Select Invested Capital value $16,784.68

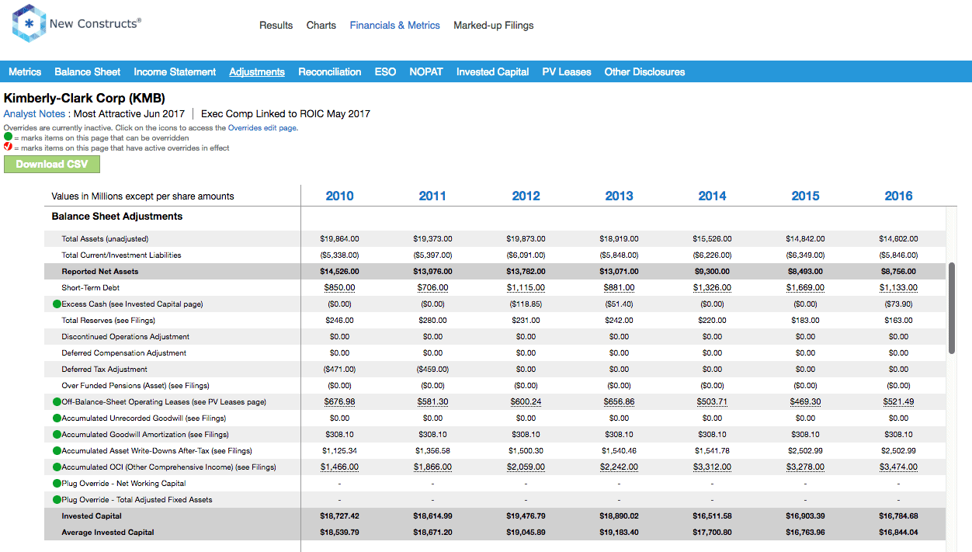(898, 516)
